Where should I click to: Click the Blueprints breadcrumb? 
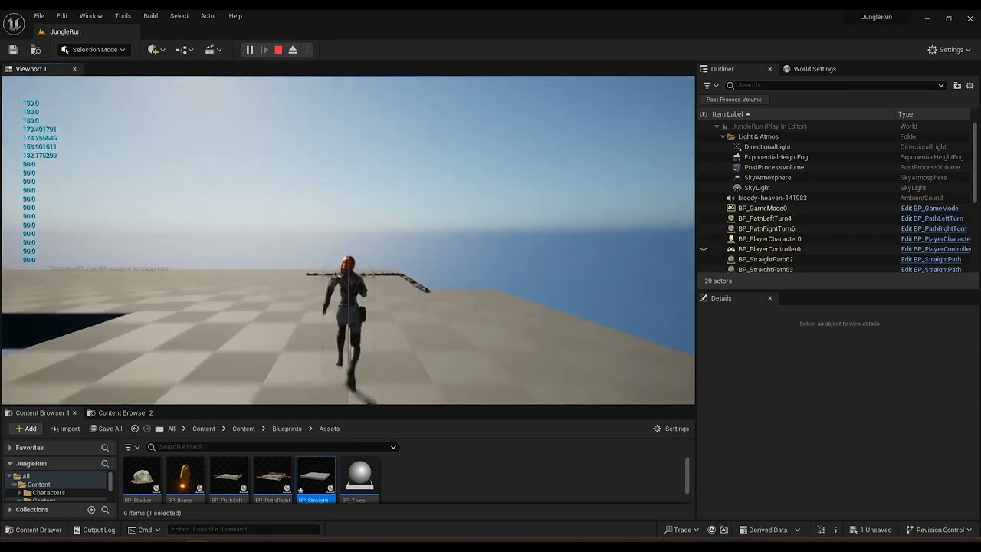(287, 429)
